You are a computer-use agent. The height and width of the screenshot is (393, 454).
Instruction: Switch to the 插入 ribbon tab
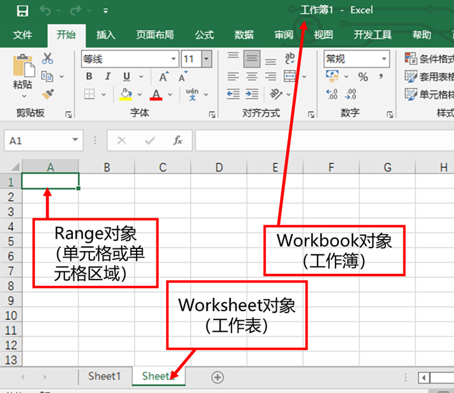click(x=105, y=35)
